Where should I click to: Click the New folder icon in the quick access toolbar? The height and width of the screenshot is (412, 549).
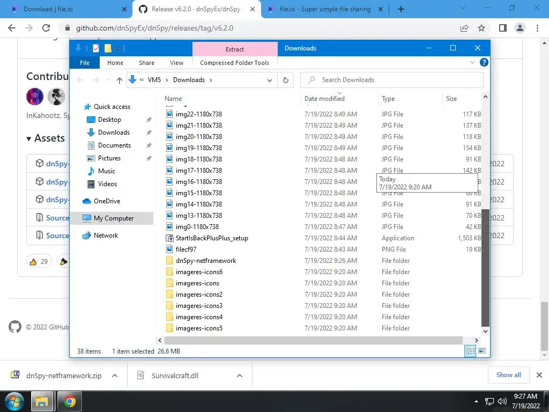[108, 48]
